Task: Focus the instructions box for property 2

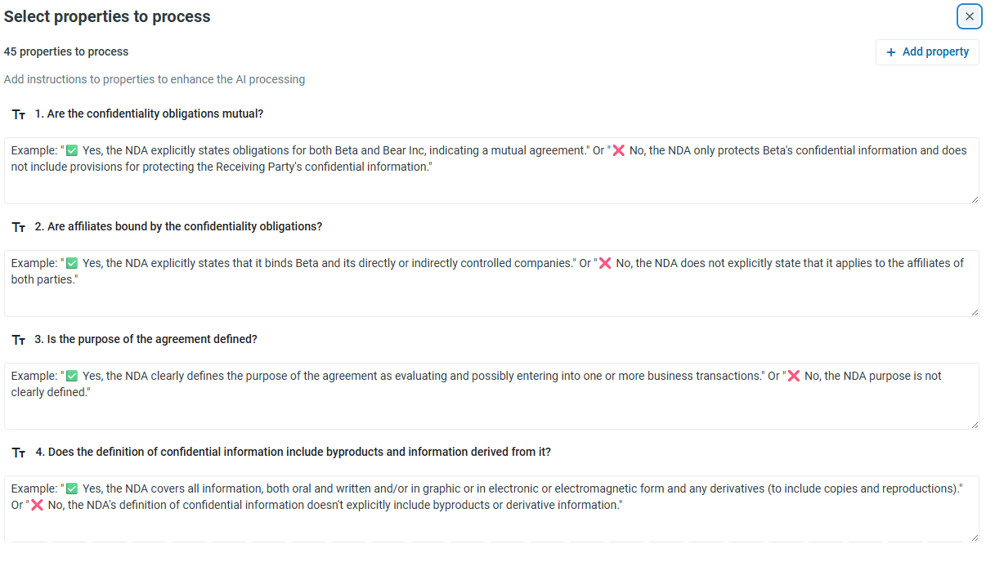Action: click(x=491, y=283)
